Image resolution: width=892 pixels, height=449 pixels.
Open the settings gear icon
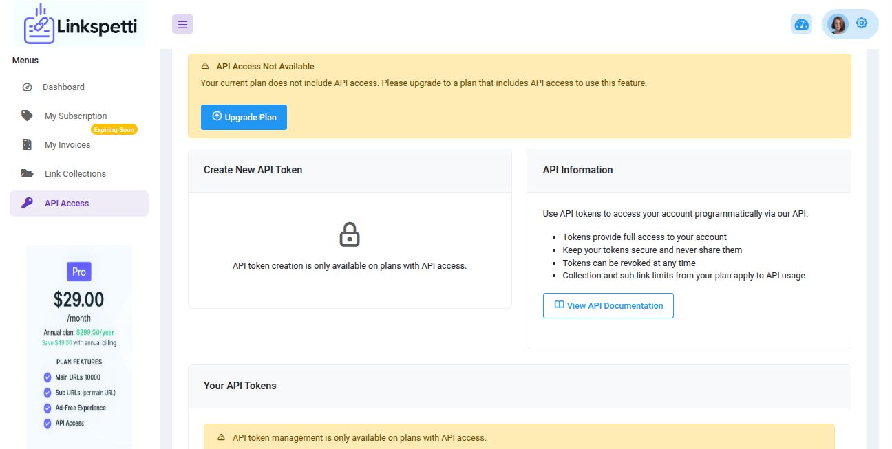[862, 23]
